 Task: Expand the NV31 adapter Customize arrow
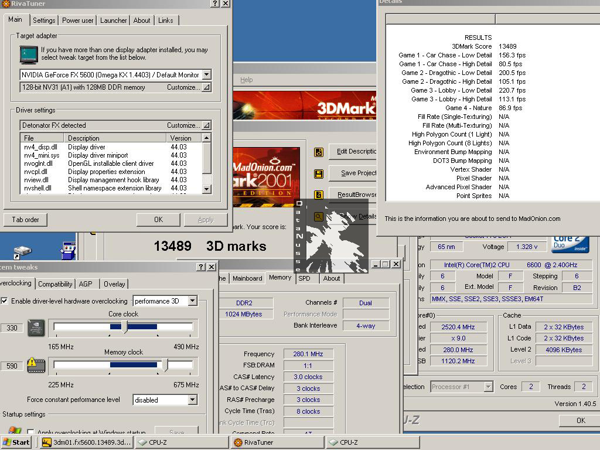click(206, 87)
